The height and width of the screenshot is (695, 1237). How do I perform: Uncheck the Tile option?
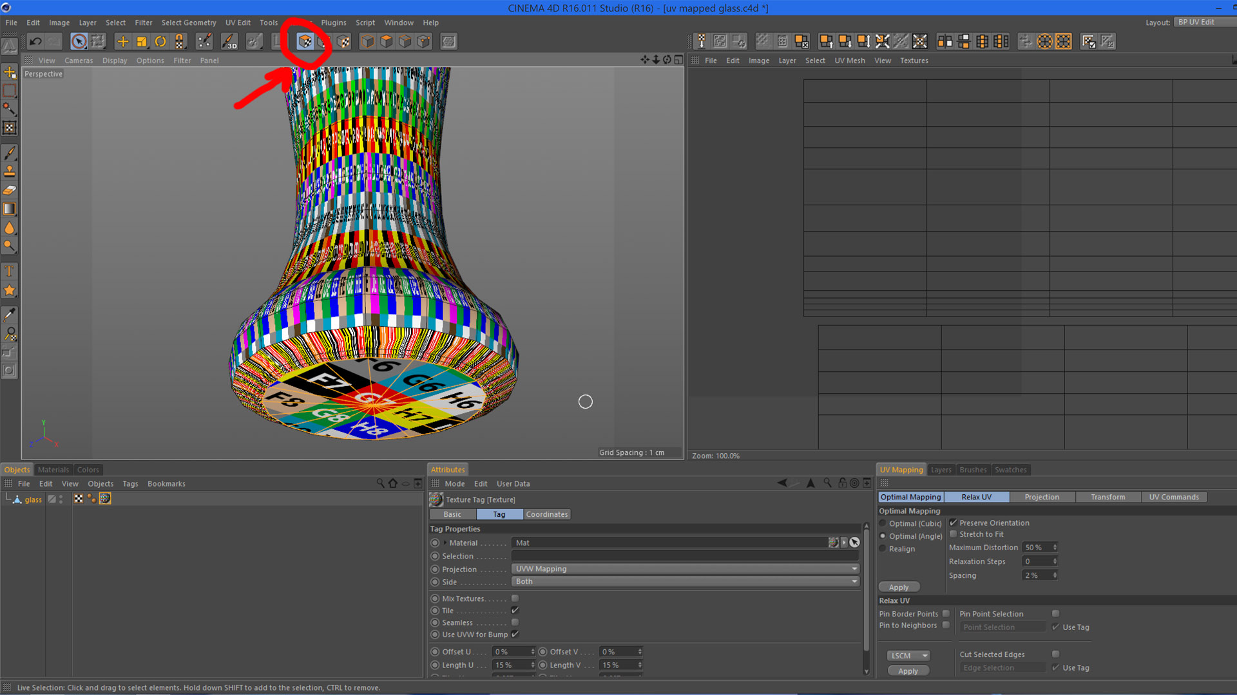(x=515, y=610)
